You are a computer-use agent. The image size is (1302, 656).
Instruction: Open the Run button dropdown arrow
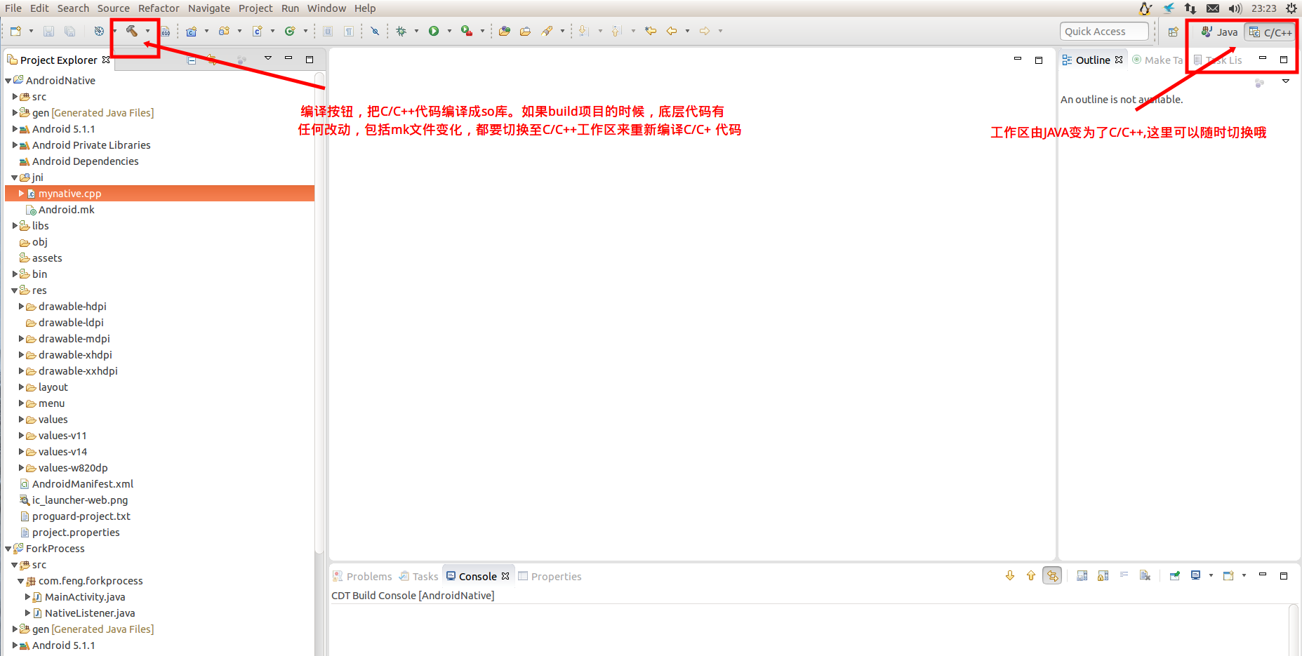click(x=449, y=31)
